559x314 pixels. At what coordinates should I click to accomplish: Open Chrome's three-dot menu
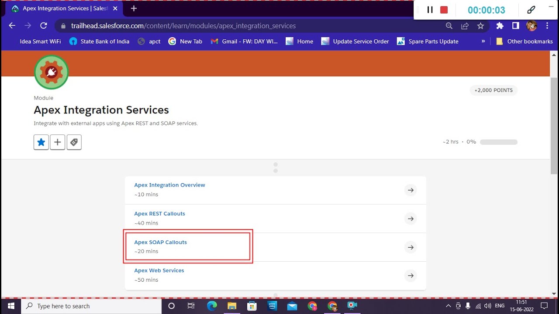(x=547, y=26)
